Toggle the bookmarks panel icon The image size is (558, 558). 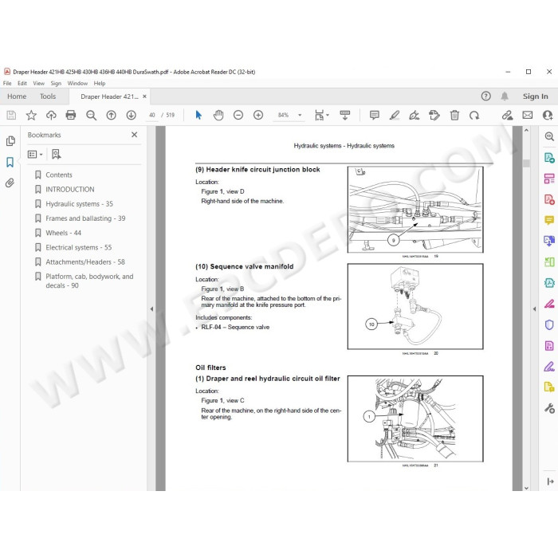click(x=10, y=163)
